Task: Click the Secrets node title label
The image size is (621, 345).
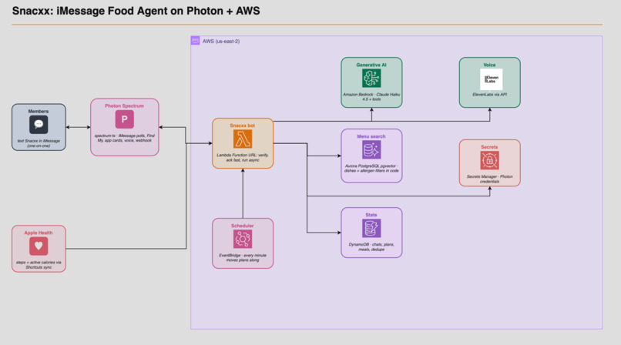Action: (x=489, y=147)
